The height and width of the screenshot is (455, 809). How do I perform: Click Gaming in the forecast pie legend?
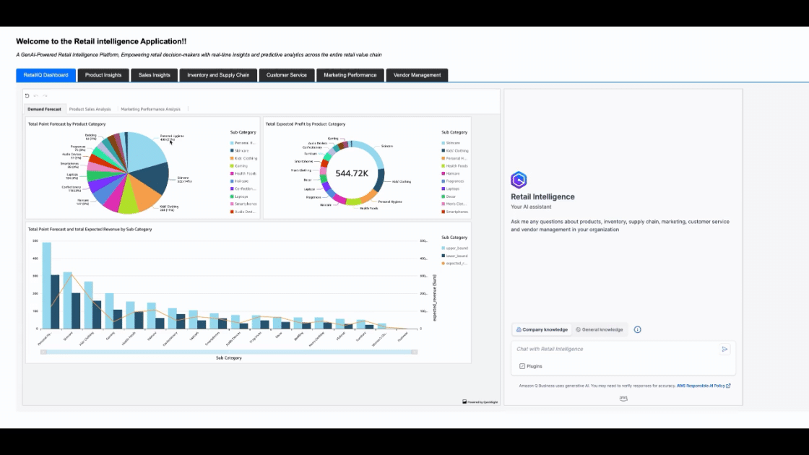pos(239,166)
